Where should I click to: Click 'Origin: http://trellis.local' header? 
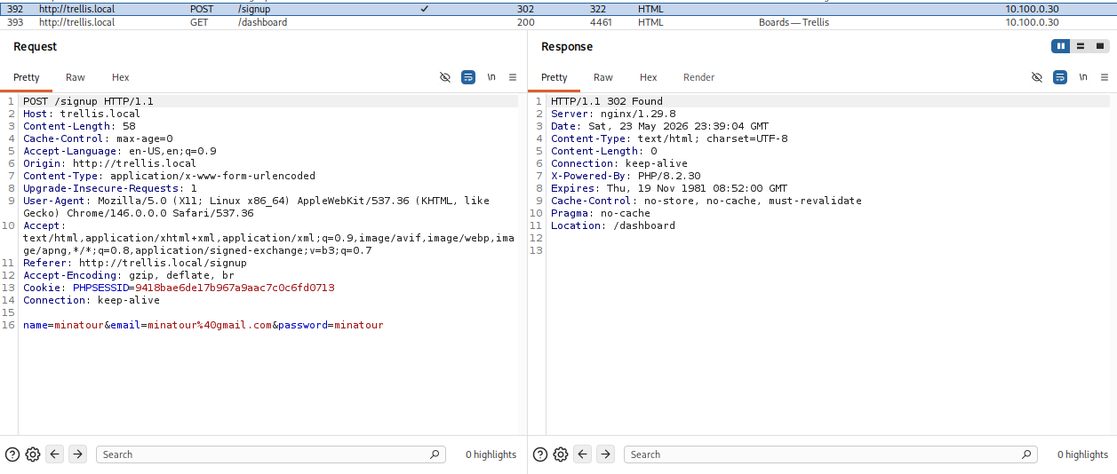click(x=109, y=163)
